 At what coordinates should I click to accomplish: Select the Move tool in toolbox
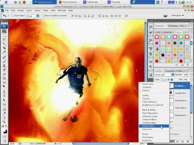4,31
